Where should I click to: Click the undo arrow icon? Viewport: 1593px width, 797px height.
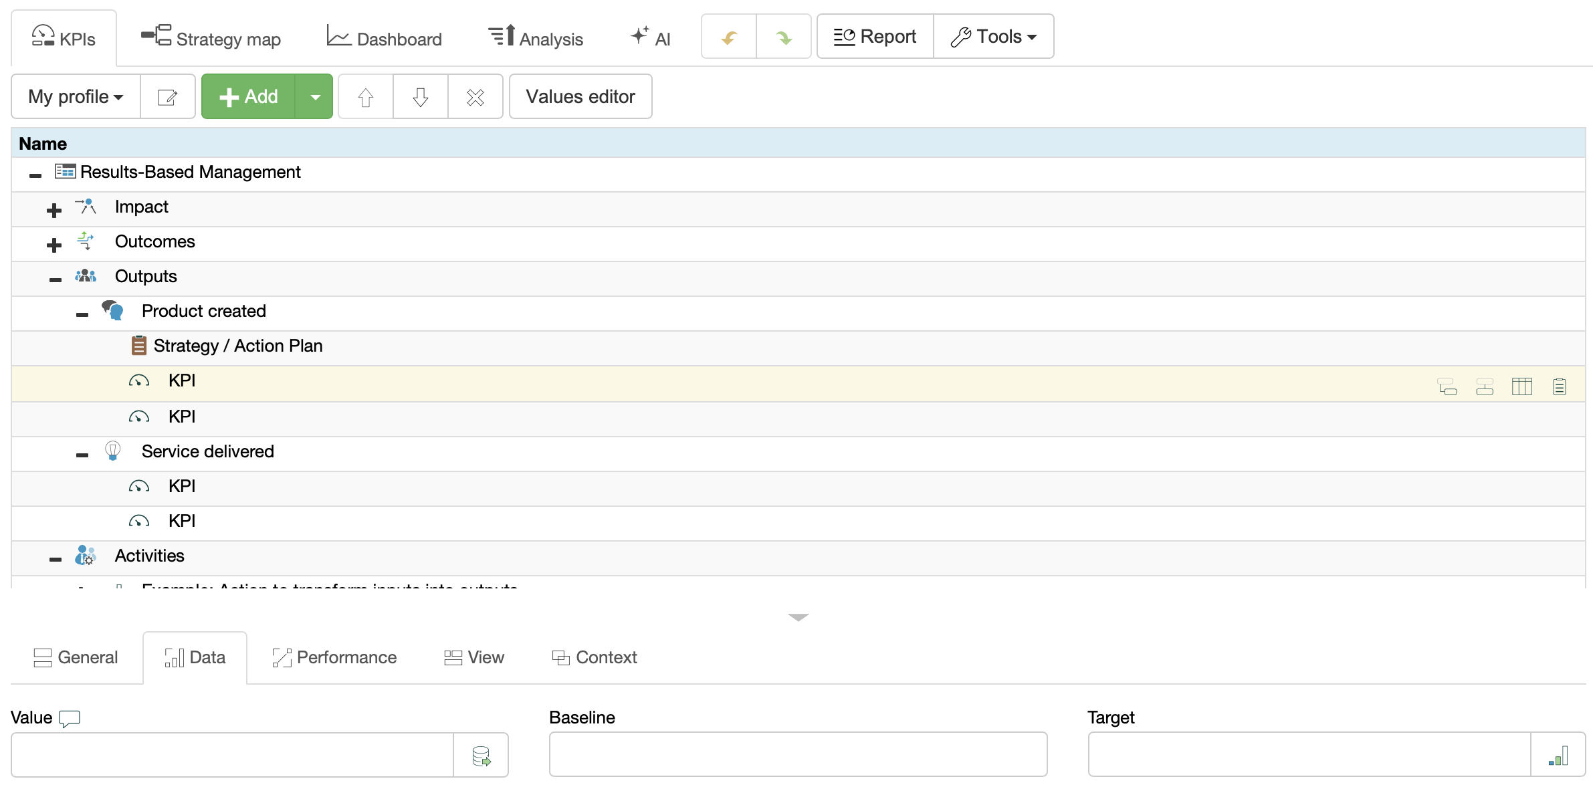(x=729, y=37)
